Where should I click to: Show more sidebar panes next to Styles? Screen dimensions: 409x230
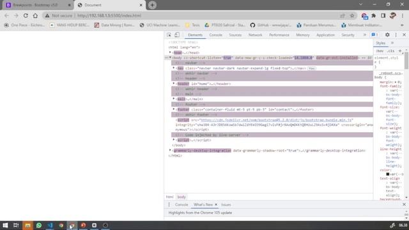pyautogui.click(x=392, y=43)
